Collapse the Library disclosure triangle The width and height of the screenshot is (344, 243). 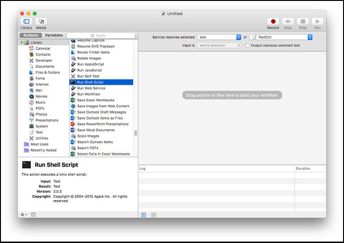22,42
